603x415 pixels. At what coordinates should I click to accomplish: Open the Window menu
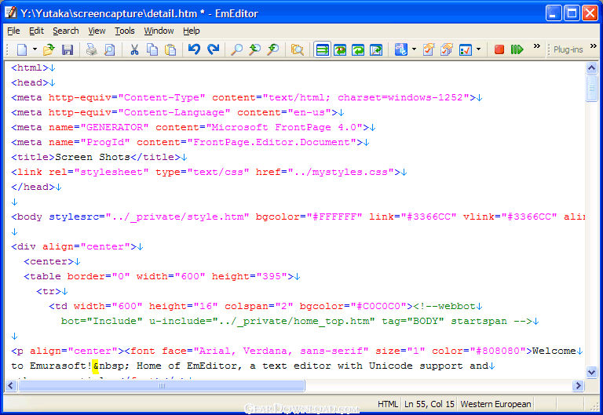pyautogui.click(x=159, y=31)
